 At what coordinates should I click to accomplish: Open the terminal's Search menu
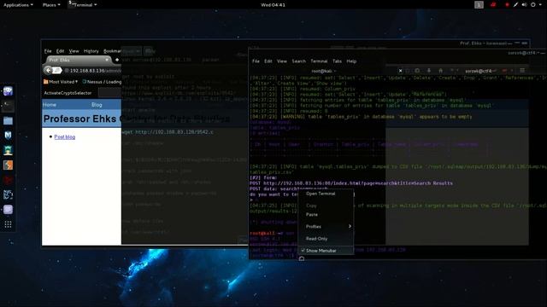298,61
